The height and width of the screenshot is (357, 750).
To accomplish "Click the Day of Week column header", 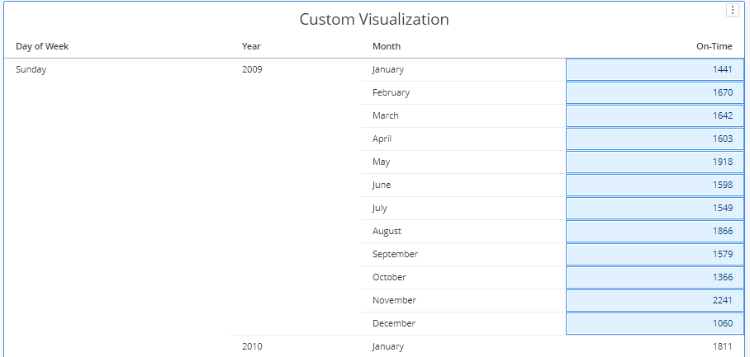I will click(42, 46).
